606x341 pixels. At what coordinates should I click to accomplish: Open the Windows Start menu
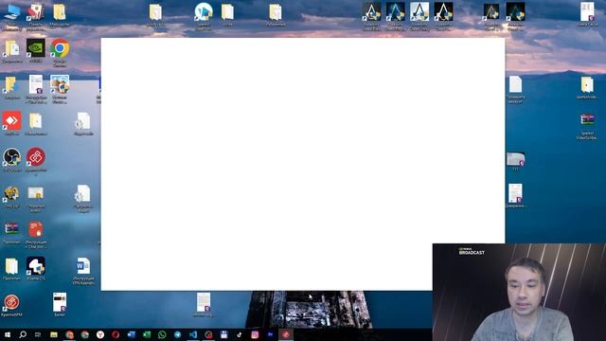pyautogui.click(x=8, y=334)
